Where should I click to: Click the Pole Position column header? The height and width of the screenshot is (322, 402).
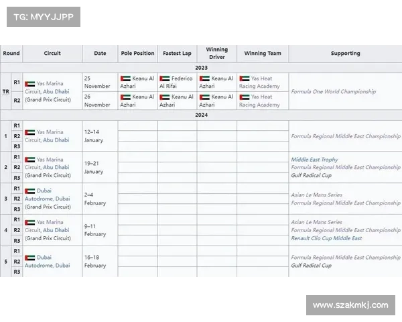[x=137, y=53]
